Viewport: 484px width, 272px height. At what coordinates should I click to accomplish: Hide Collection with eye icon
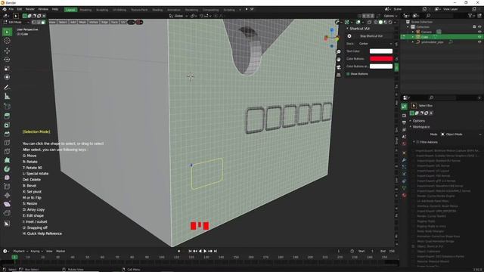tap(479, 27)
